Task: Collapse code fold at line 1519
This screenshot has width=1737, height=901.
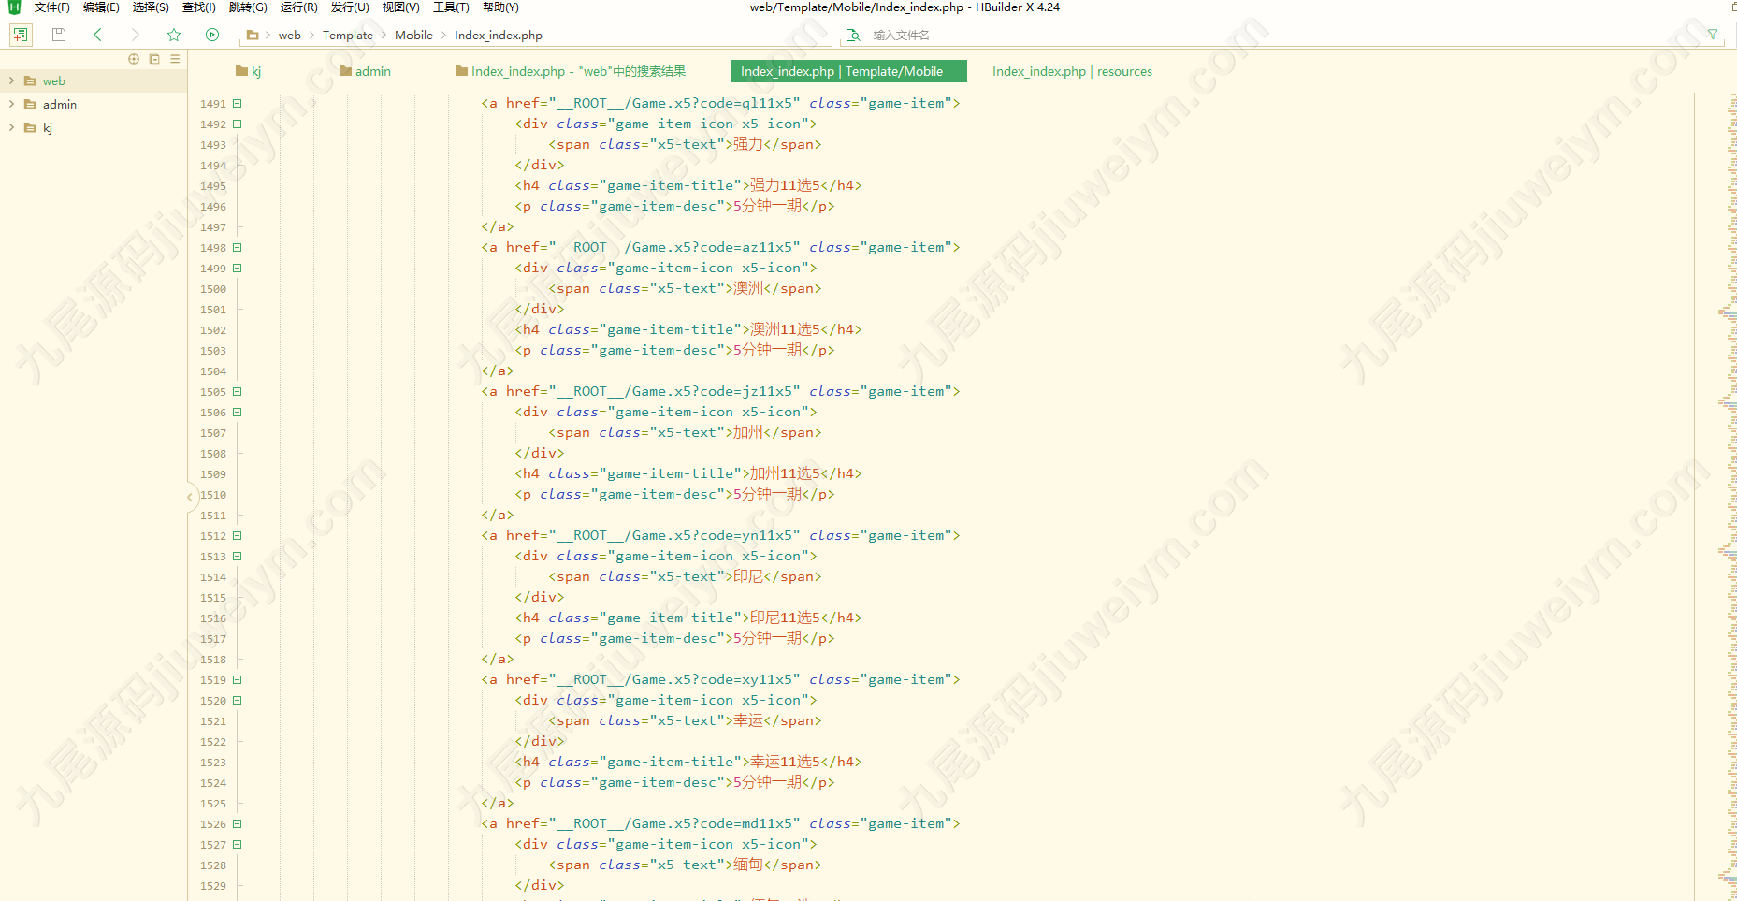Action: tap(238, 680)
